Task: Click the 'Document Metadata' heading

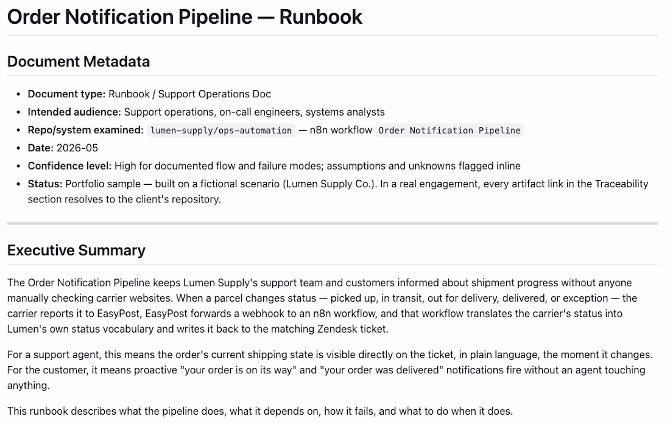Action: [x=79, y=61]
